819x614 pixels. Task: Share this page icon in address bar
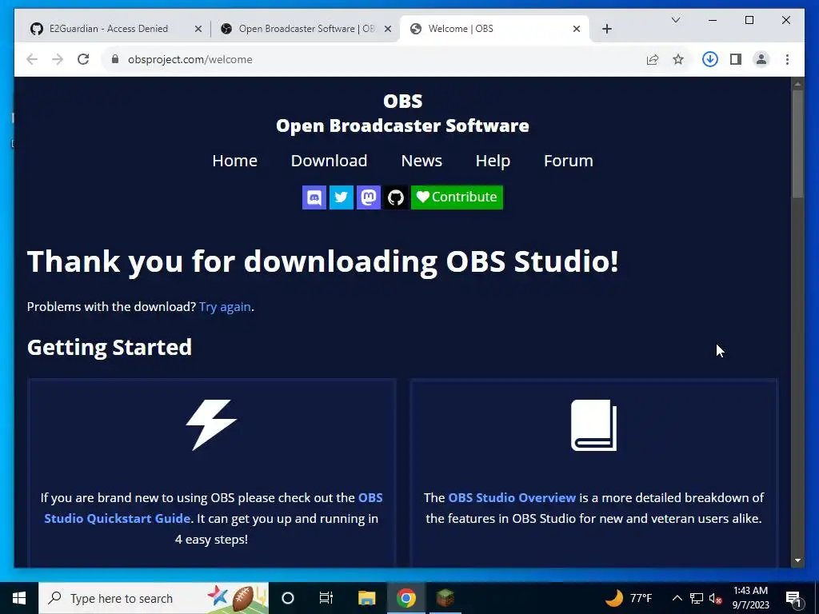tap(653, 59)
